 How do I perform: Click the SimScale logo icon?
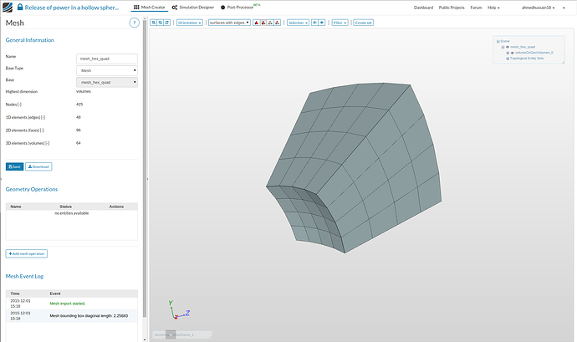[8, 7]
